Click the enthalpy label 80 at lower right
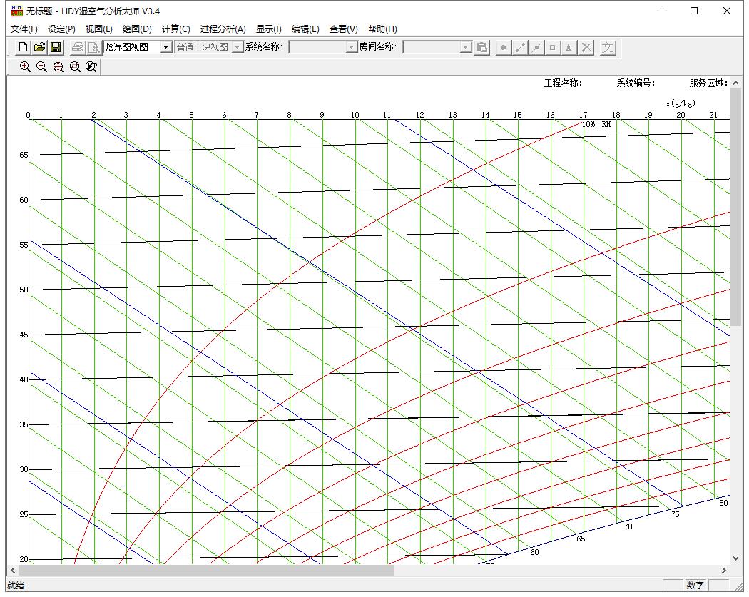 [724, 502]
